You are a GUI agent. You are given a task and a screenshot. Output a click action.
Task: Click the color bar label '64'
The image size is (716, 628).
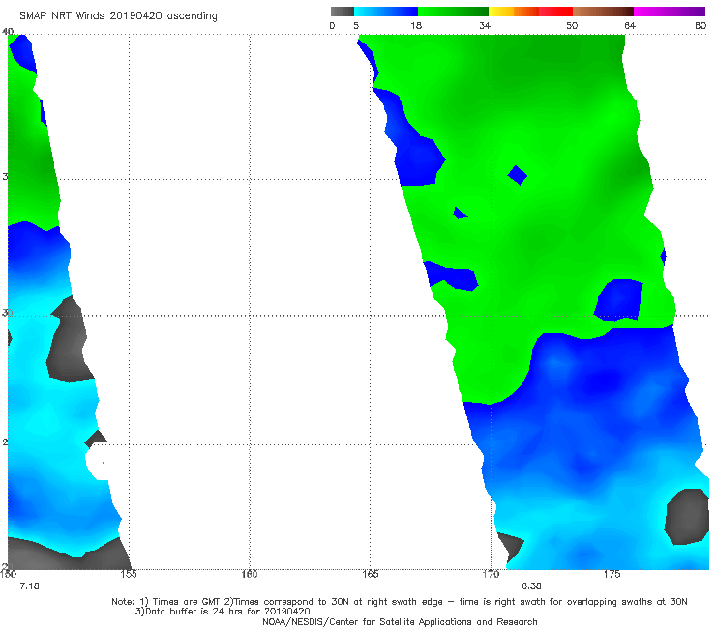630,25
